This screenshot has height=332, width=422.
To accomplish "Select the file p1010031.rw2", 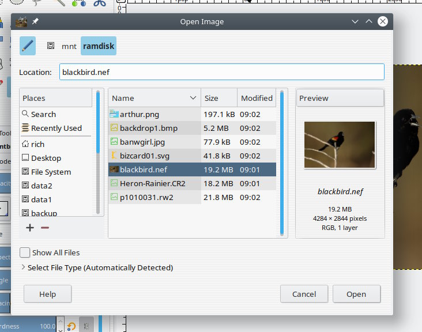I will [x=192, y=197].
